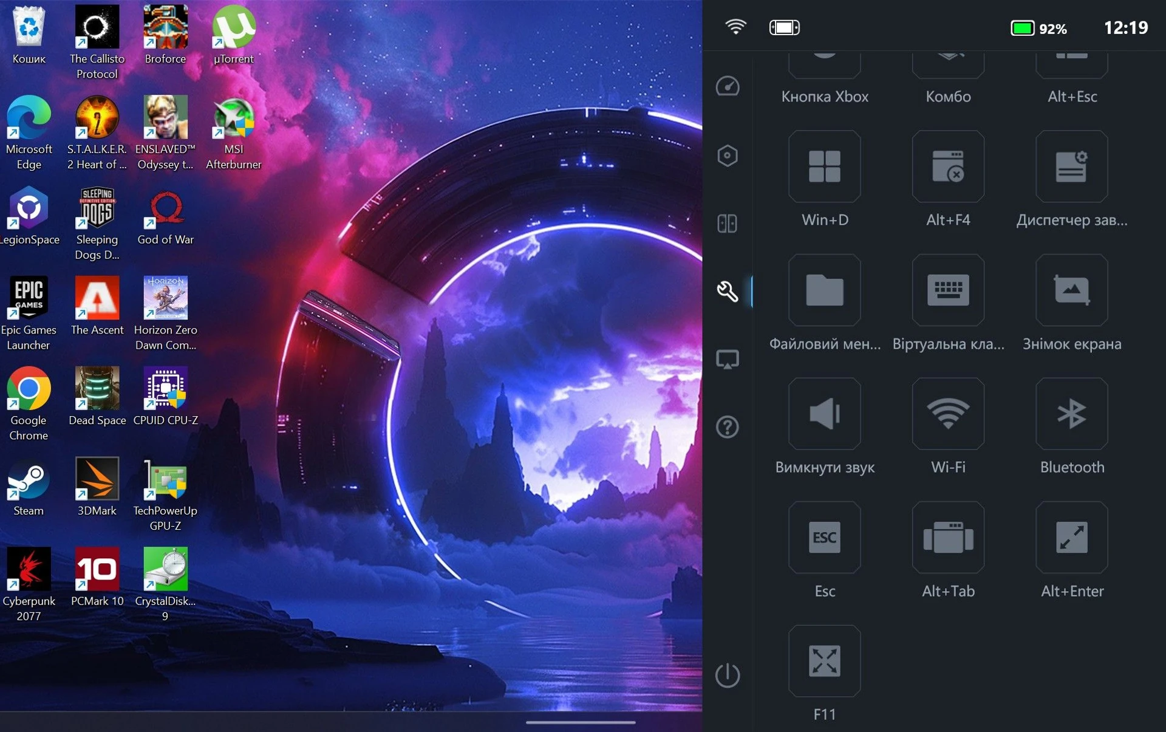Open the performance gauge sidebar tab
The image size is (1166, 732).
(727, 86)
